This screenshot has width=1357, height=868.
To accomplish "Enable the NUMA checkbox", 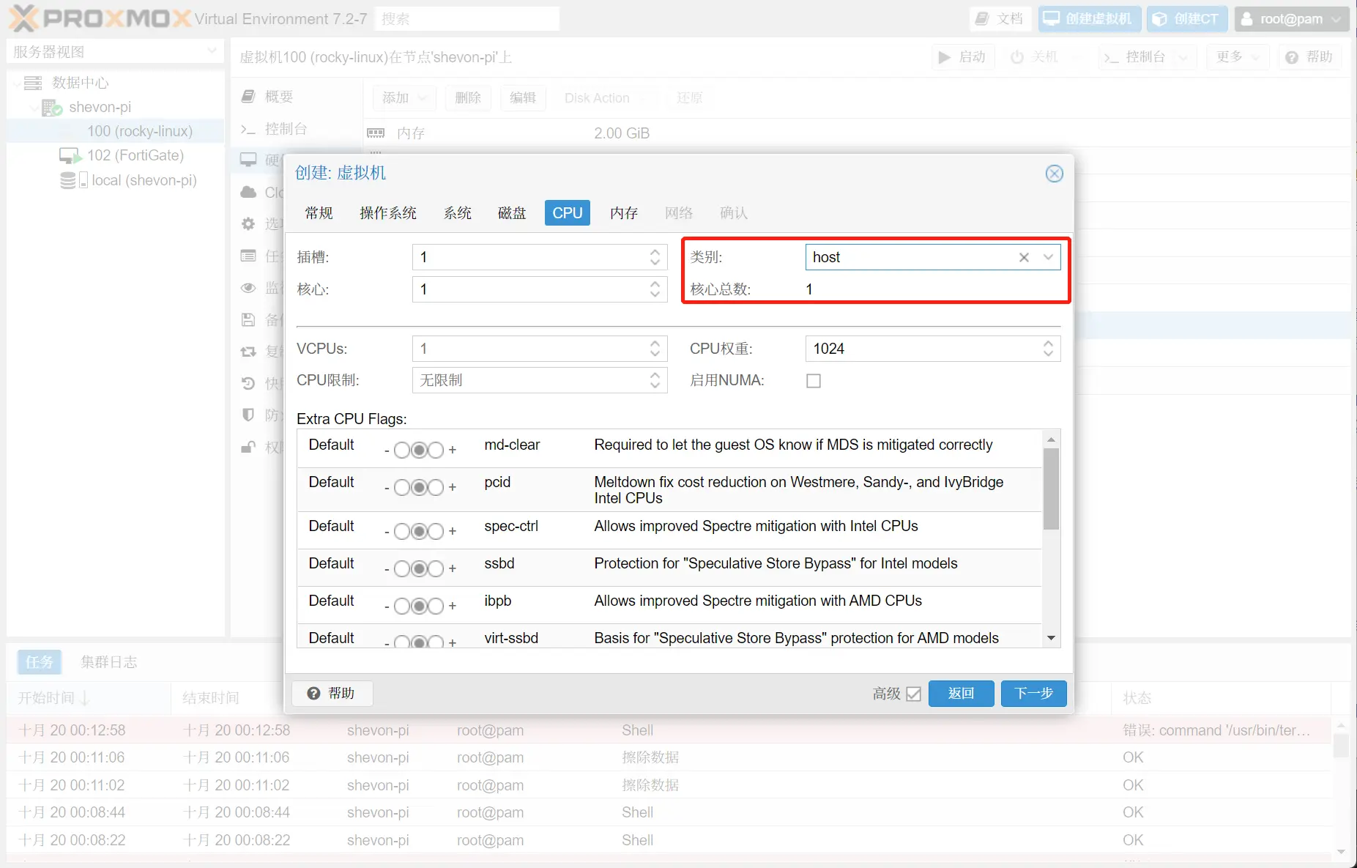I will pyautogui.click(x=813, y=381).
